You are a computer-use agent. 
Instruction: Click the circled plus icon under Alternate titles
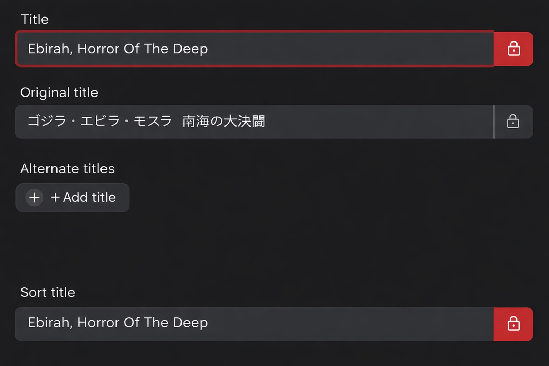pos(34,197)
